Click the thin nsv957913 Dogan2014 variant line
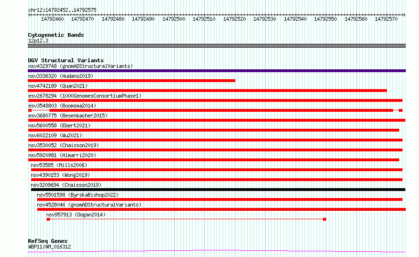 click(x=186, y=219)
